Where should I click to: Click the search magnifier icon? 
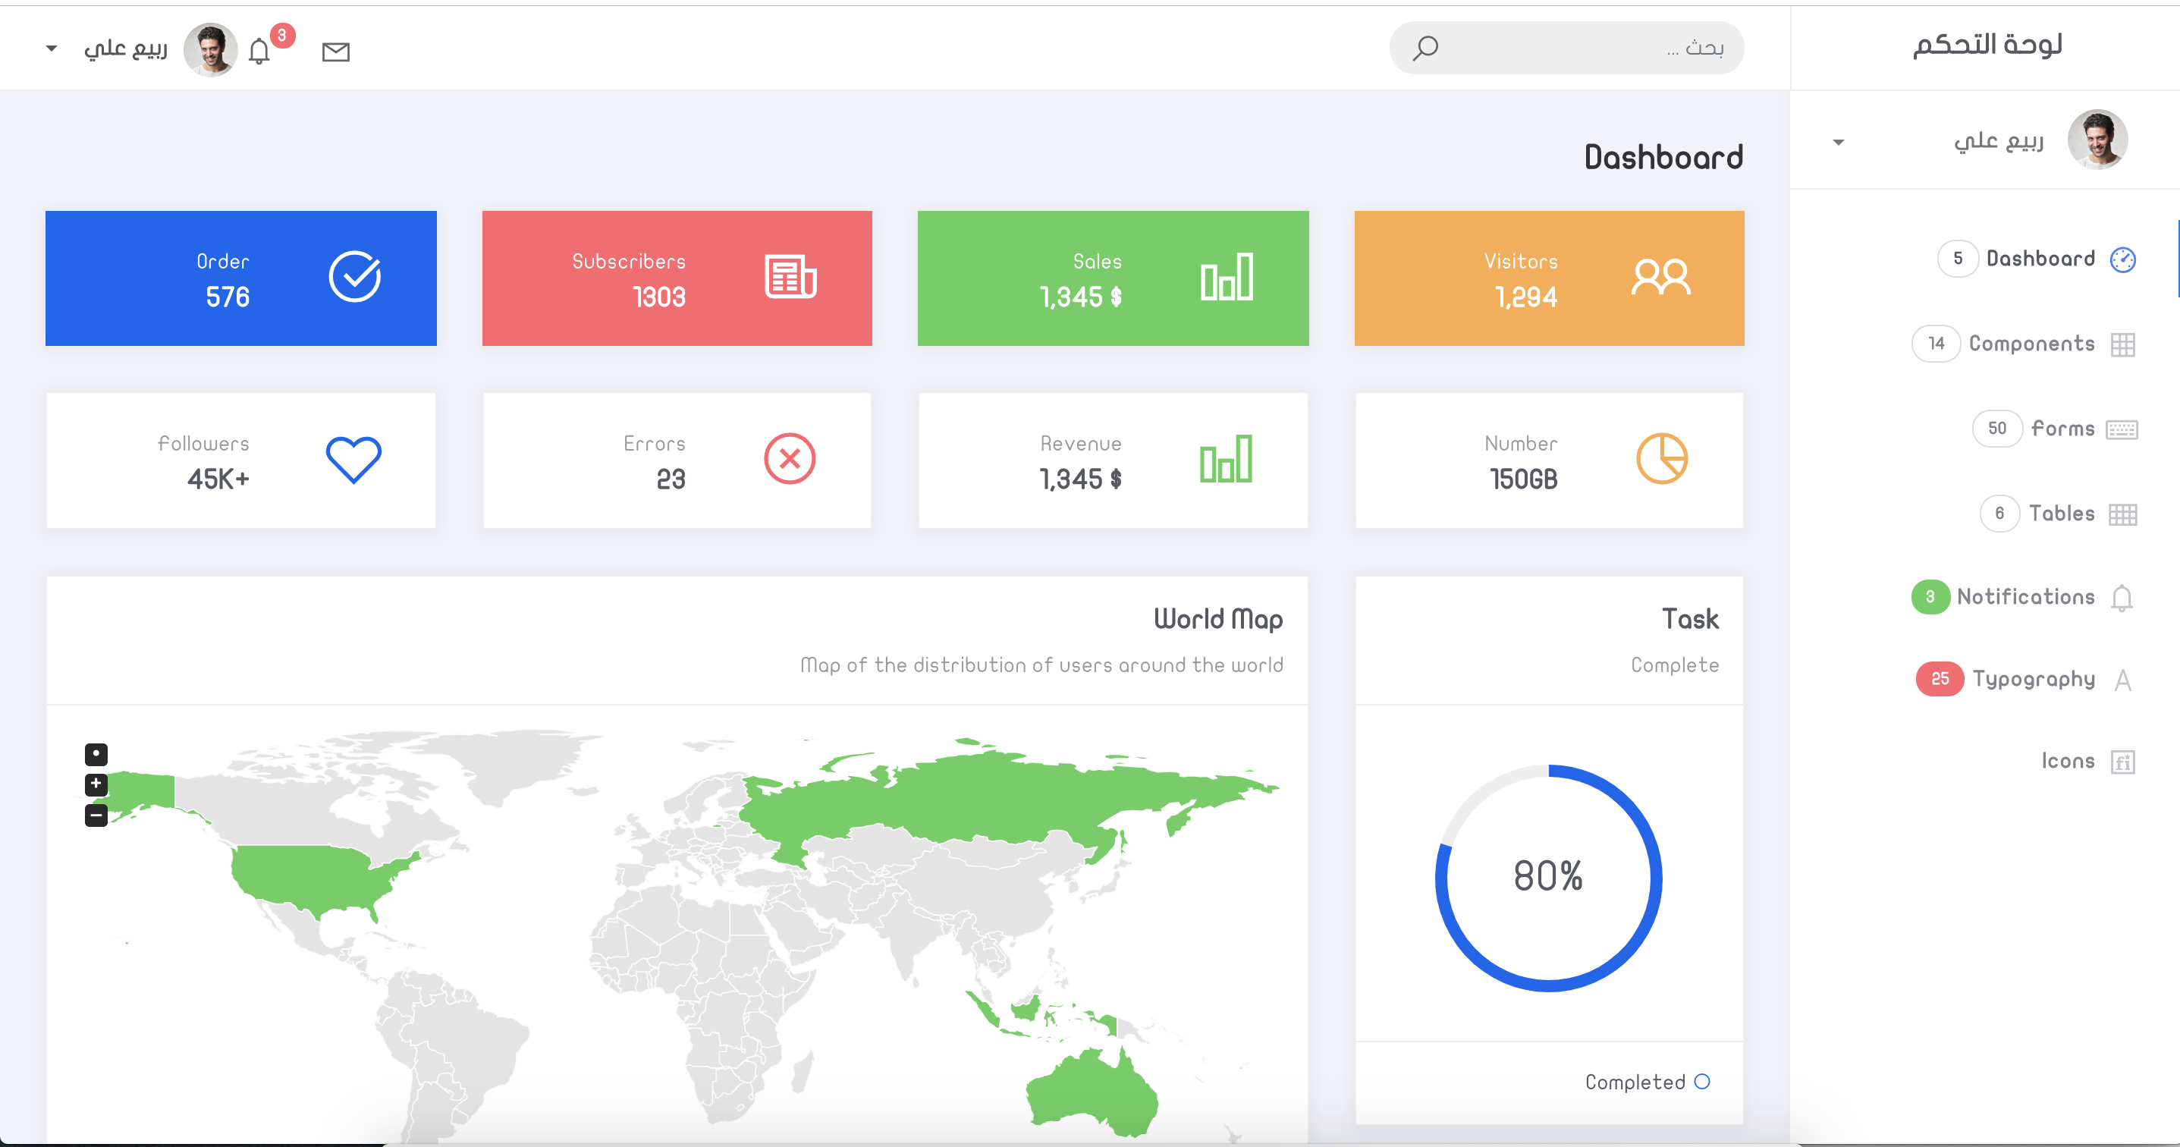click(x=1425, y=49)
